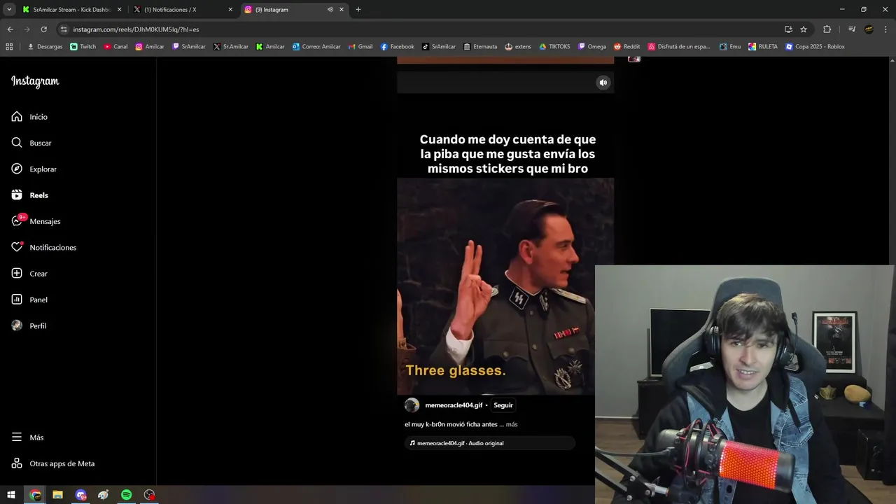Open Chrome profile avatar
This screenshot has height=504, width=896.
coord(869,29)
